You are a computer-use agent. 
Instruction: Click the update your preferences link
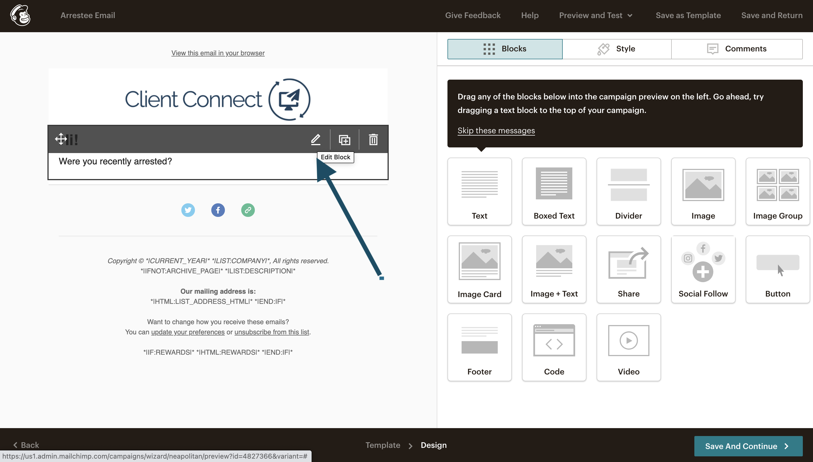coord(188,332)
